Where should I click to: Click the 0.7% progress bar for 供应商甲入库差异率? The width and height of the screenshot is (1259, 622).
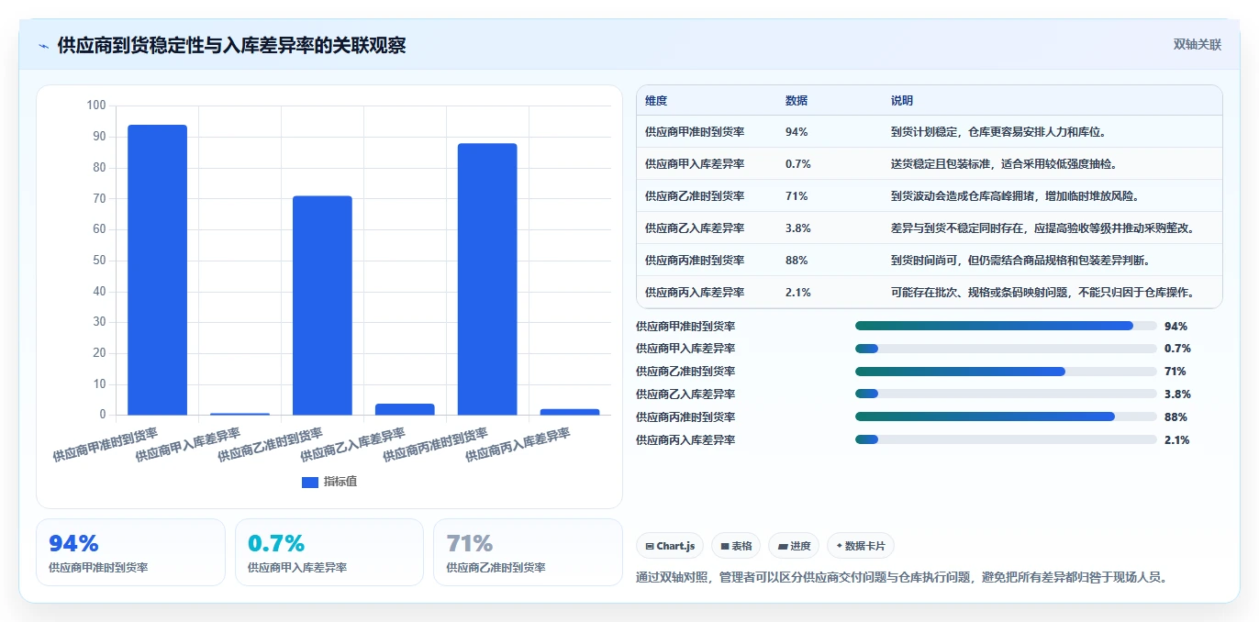point(1006,349)
